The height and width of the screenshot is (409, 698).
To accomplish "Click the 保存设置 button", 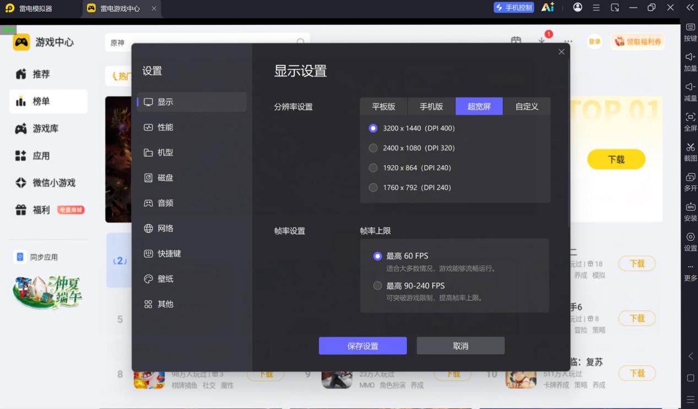I will tap(362, 346).
